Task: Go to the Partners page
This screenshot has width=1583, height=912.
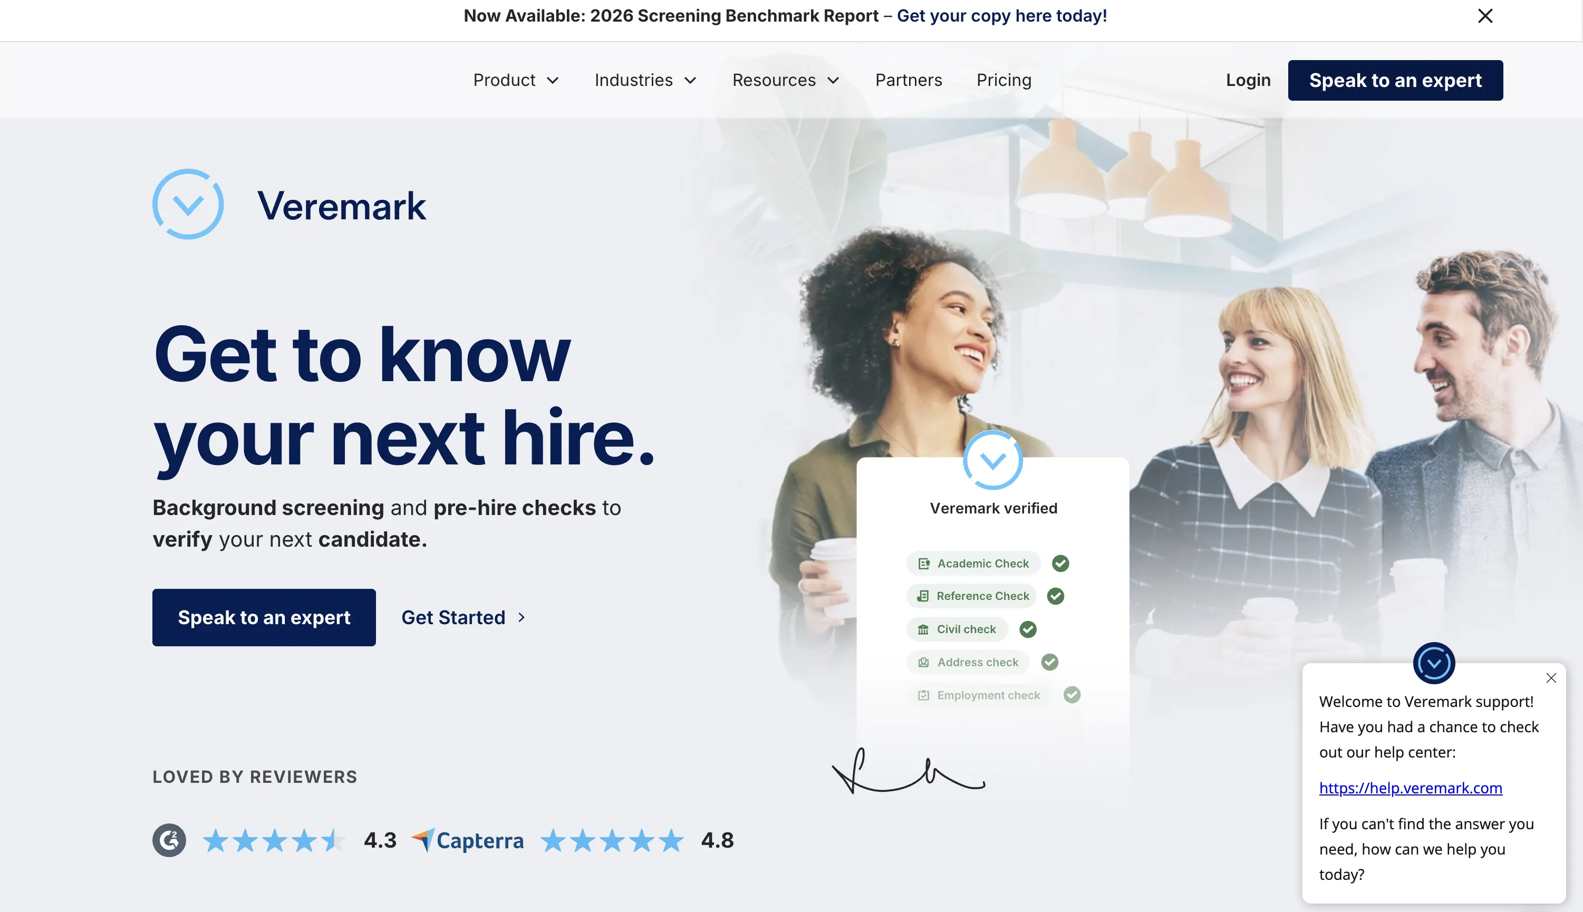Action: point(909,80)
